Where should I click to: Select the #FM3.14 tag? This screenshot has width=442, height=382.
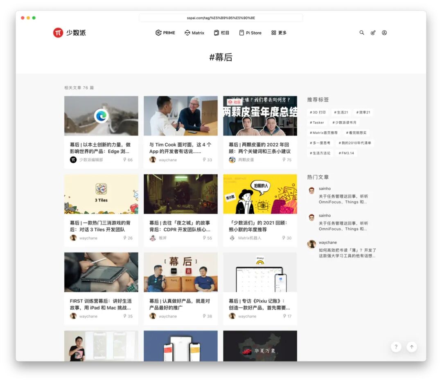[346, 153]
